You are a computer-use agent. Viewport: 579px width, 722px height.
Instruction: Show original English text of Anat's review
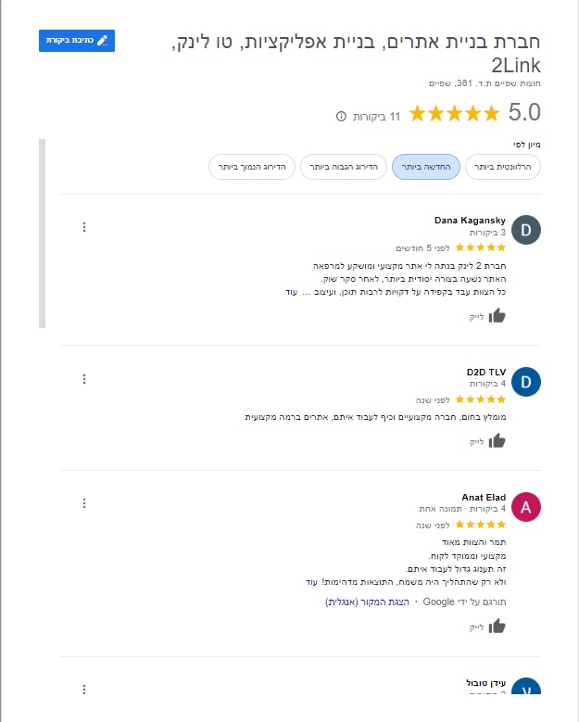367,602
